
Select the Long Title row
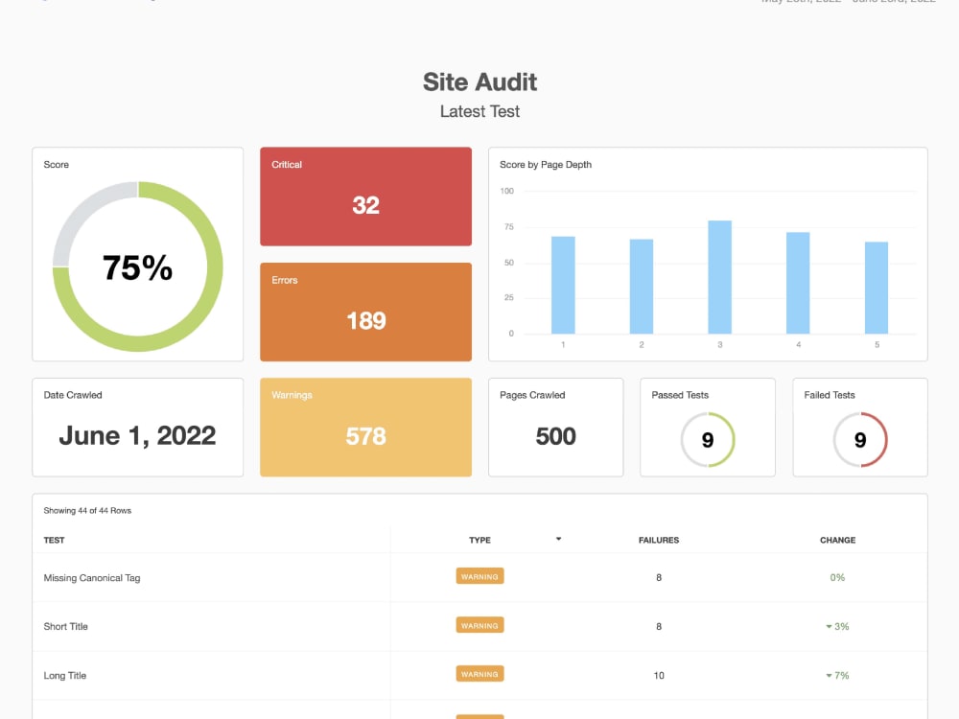point(479,675)
